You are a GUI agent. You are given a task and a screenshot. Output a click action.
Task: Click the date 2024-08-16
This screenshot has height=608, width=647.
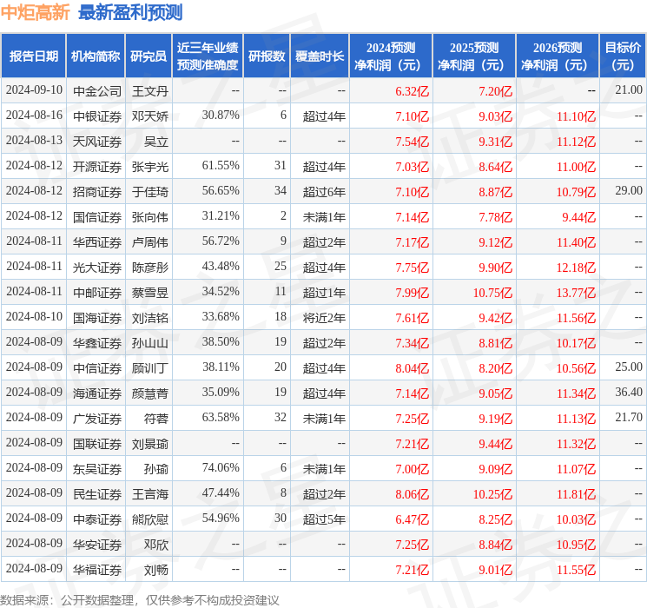(x=34, y=115)
